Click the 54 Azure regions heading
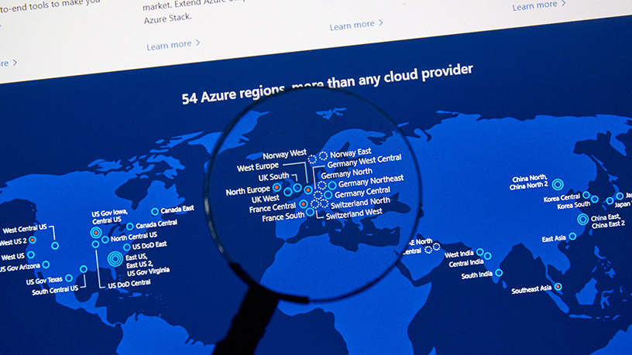The height and width of the screenshot is (355, 632). click(x=327, y=84)
